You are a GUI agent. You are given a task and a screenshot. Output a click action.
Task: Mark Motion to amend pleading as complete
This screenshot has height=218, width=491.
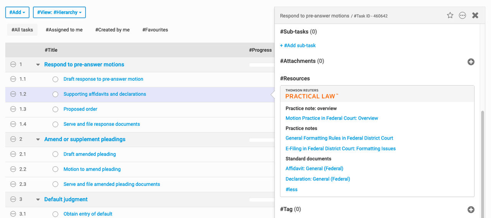coord(56,169)
